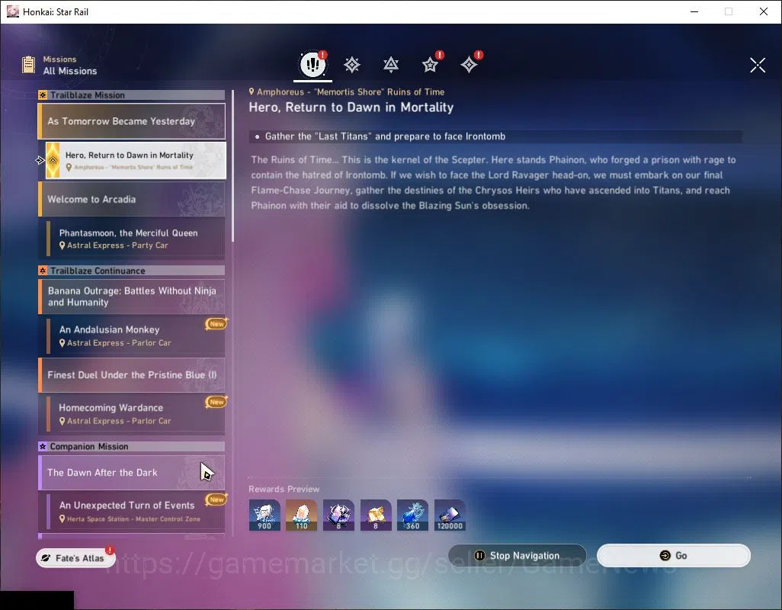Viewport: 782px width, 610px height.
Task: Collapse the Welcome to Arcadia mission group
Action: [x=132, y=199]
